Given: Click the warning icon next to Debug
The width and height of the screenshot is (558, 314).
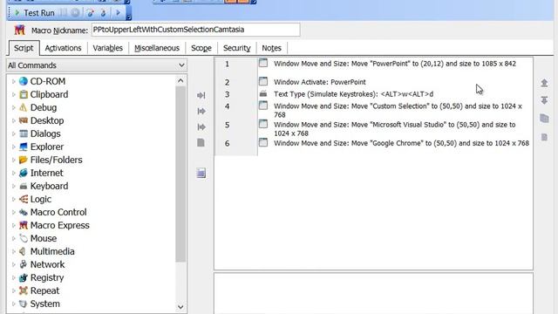Looking at the screenshot, I should 24,107.
